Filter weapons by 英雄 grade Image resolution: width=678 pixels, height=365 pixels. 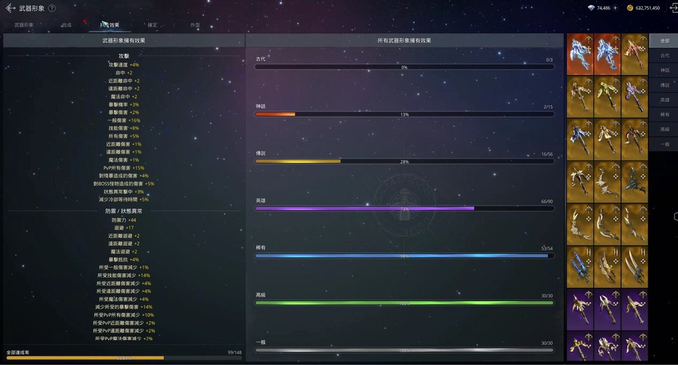pyautogui.click(x=664, y=100)
